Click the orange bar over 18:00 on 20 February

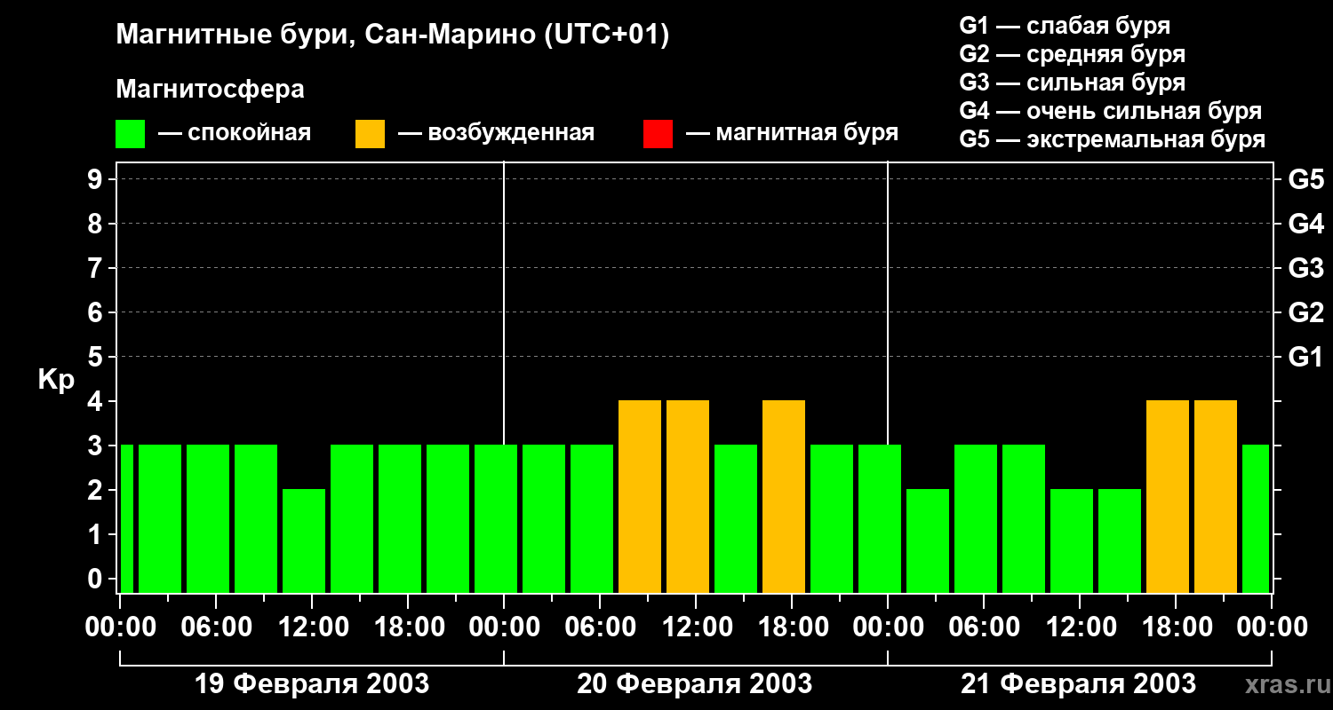click(x=784, y=496)
